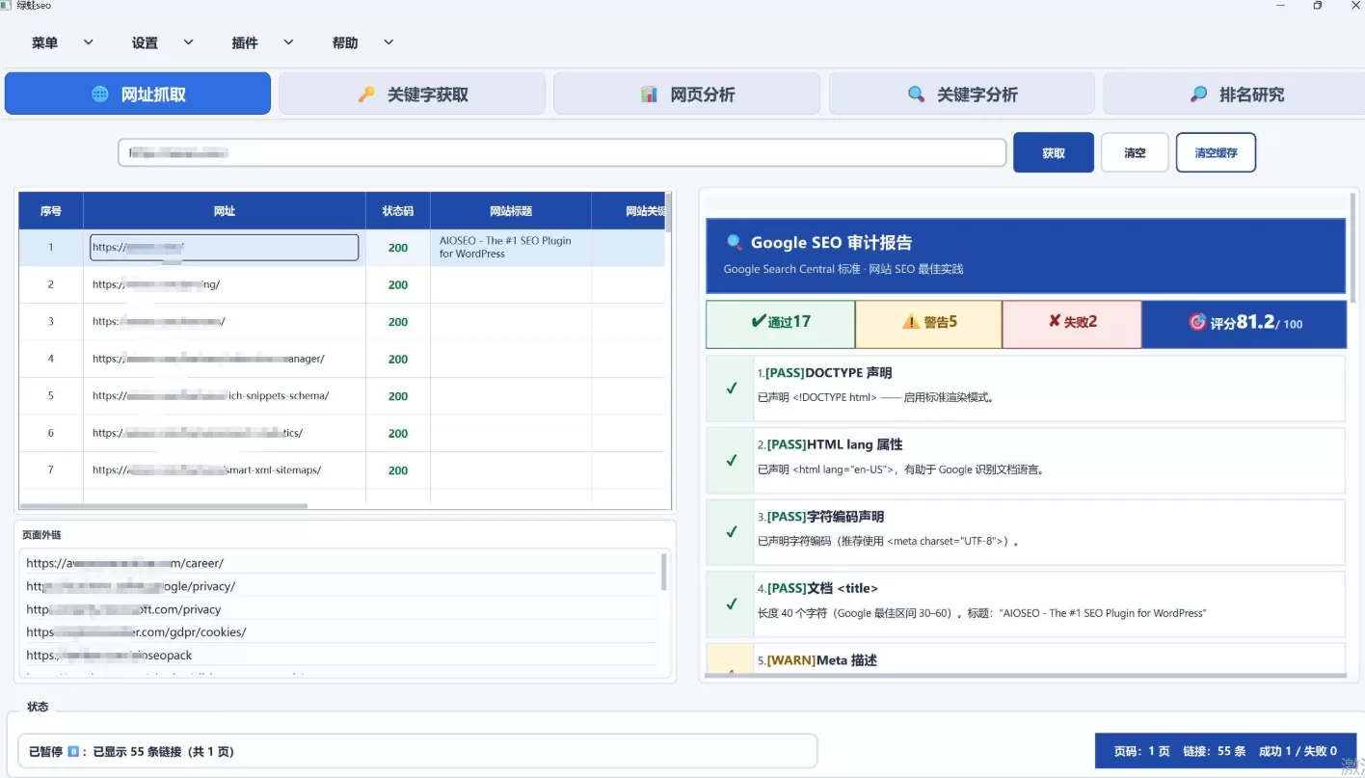The width and height of the screenshot is (1365, 778).
Task: Select the URL ending in anager/
Action: [x=208, y=359]
